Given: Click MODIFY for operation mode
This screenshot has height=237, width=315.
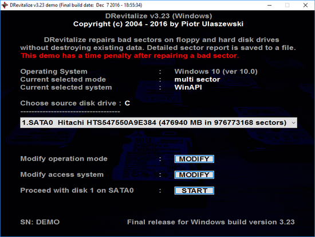Looking at the screenshot, I should 194,159.
